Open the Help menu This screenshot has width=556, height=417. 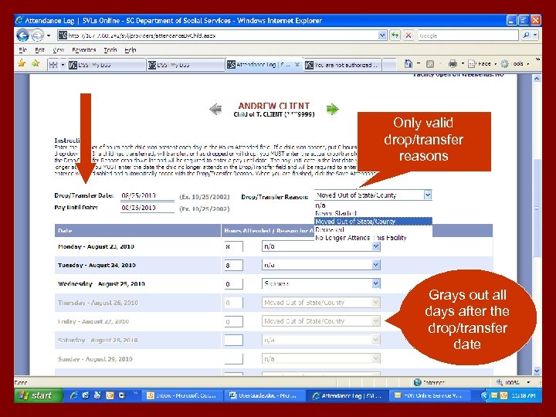tap(131, 50)
